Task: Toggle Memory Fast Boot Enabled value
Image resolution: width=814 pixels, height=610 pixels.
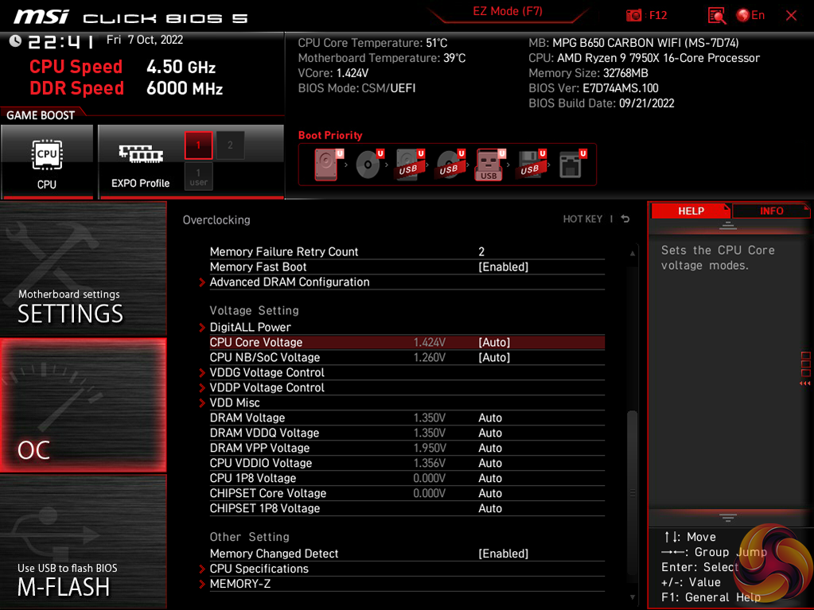Action: click(x=503, y=267)
